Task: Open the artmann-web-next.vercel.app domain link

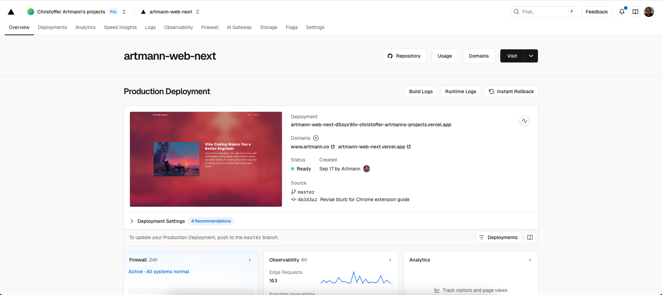Action: click(x=371, y=147)
